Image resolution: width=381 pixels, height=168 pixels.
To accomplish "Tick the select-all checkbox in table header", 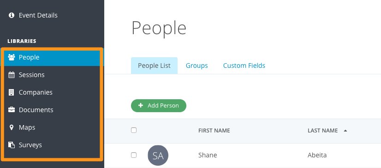I will 134,130.
